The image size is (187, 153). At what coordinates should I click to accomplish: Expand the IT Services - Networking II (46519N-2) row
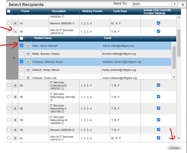(15, 108)
